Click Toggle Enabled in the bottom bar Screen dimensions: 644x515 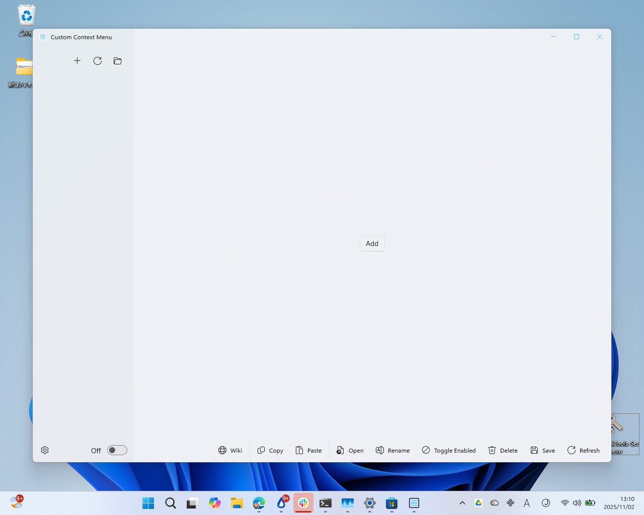click(448, 450)
